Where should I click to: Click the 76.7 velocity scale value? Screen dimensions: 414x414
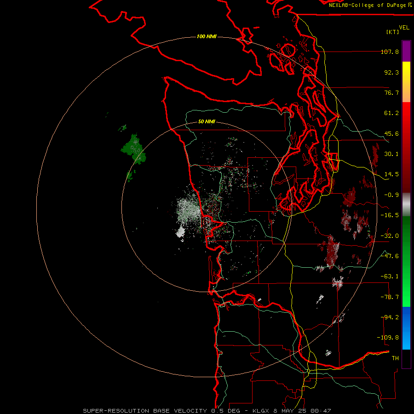391,92
